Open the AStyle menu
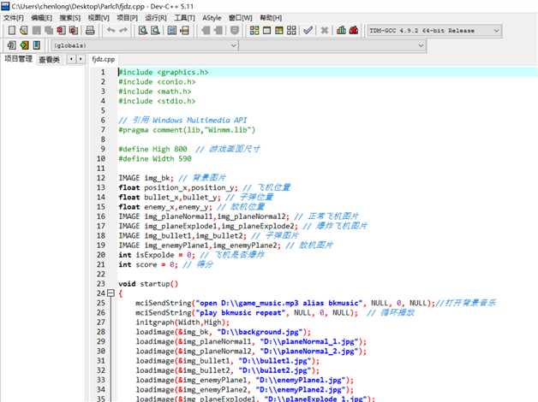This screenshot has width=538, height=402. (212, 18)
